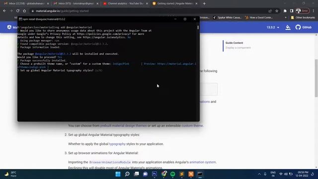
Task: Close the Channel analytics YouTube tab
Action: 147,3
